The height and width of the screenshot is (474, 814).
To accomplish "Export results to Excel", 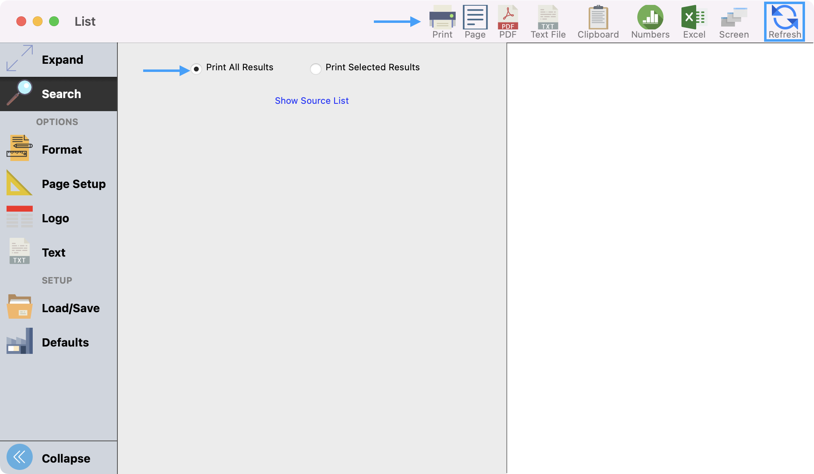I will 694,18.
